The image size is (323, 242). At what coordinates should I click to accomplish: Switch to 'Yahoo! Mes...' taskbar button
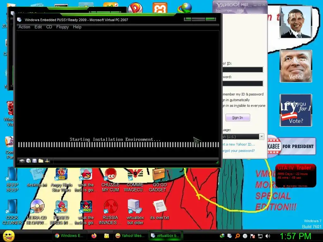(x=130, y=236)
